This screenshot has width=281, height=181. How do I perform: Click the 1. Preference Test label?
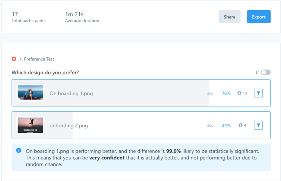tap(37, 59)
